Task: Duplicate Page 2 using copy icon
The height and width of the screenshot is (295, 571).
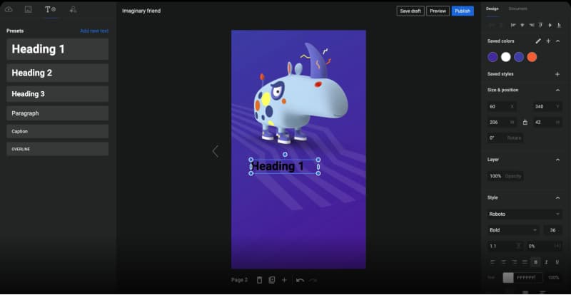Action: pos(272,280)
